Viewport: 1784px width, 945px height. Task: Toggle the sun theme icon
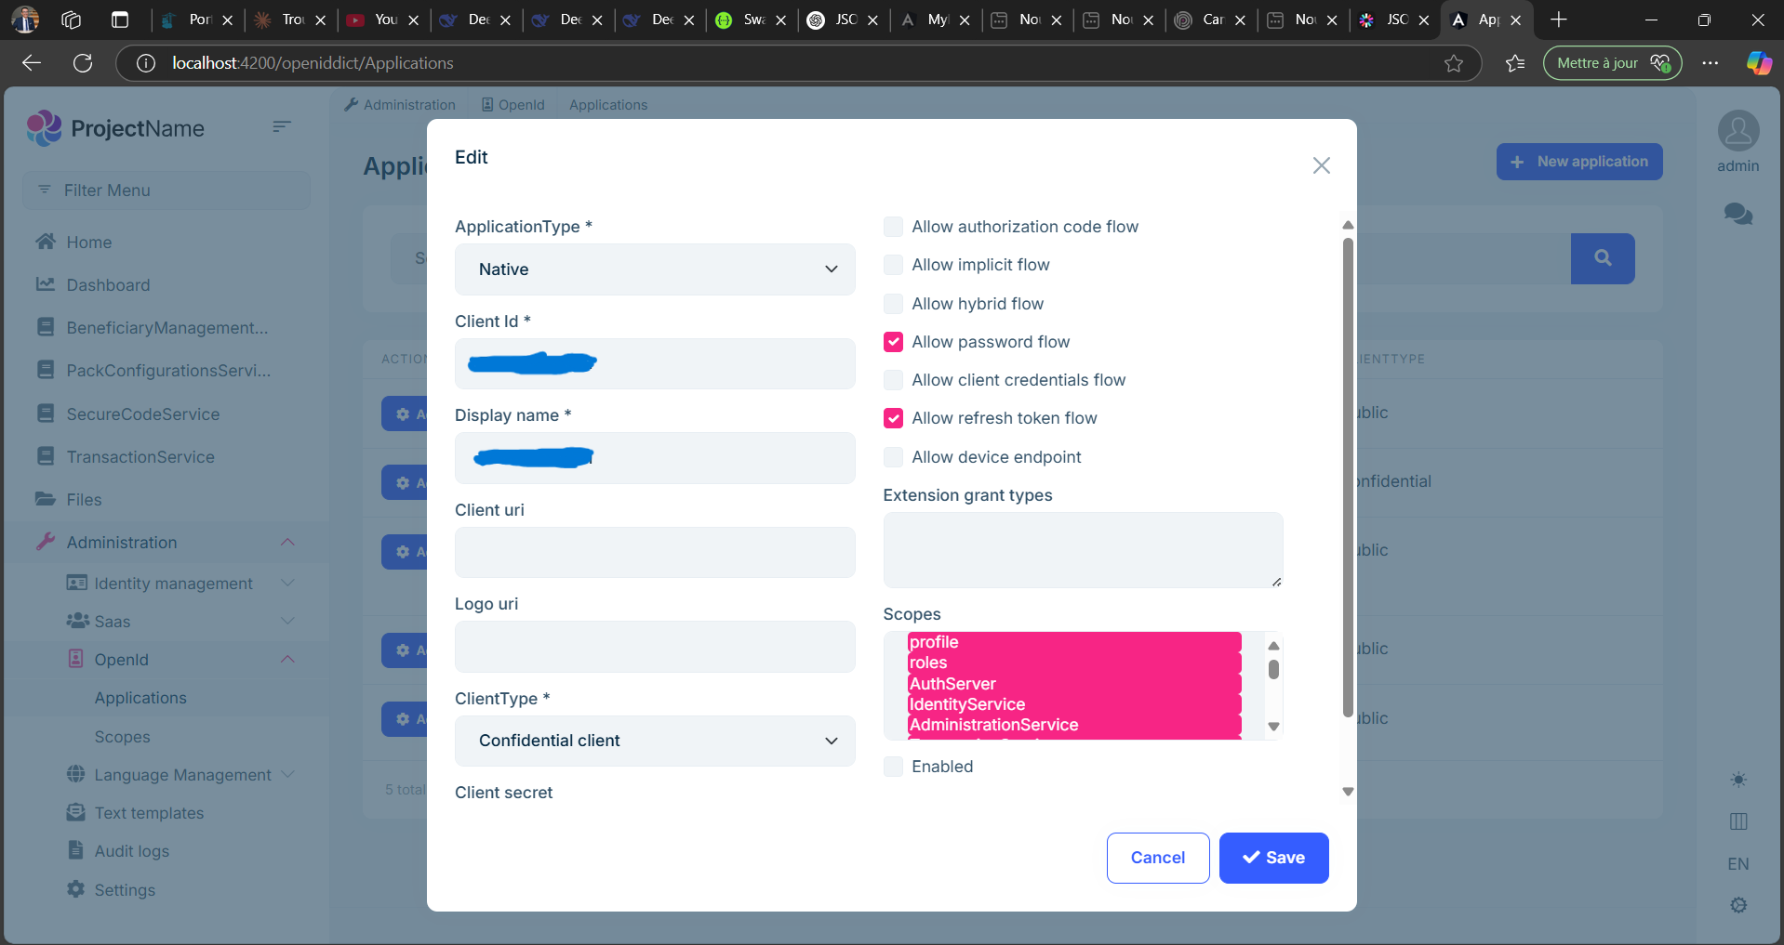1737,780
